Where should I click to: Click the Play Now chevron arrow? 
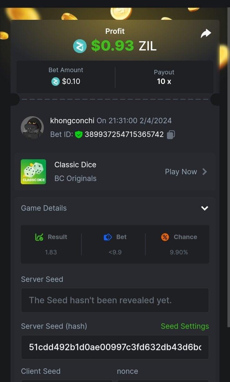205,172
